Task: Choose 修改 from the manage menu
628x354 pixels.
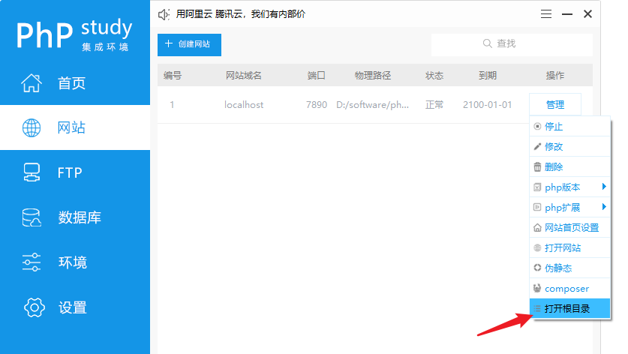Action: (x=570, y=146)
